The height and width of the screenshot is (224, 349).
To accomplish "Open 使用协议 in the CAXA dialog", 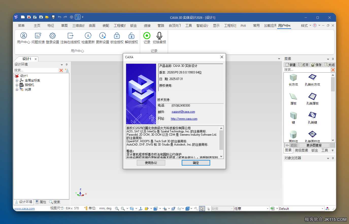I will (x=151, y=163).
